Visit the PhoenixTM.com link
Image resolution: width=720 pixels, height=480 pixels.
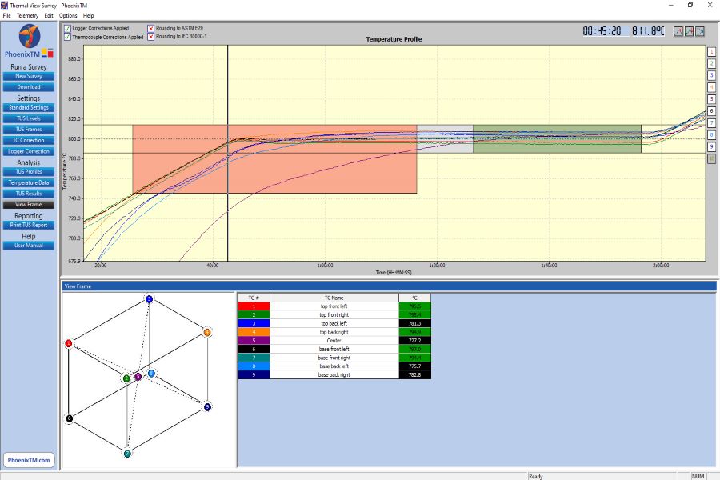[29, 460]
